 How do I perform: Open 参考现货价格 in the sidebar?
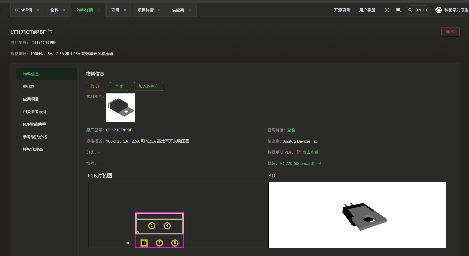[35, 137]
